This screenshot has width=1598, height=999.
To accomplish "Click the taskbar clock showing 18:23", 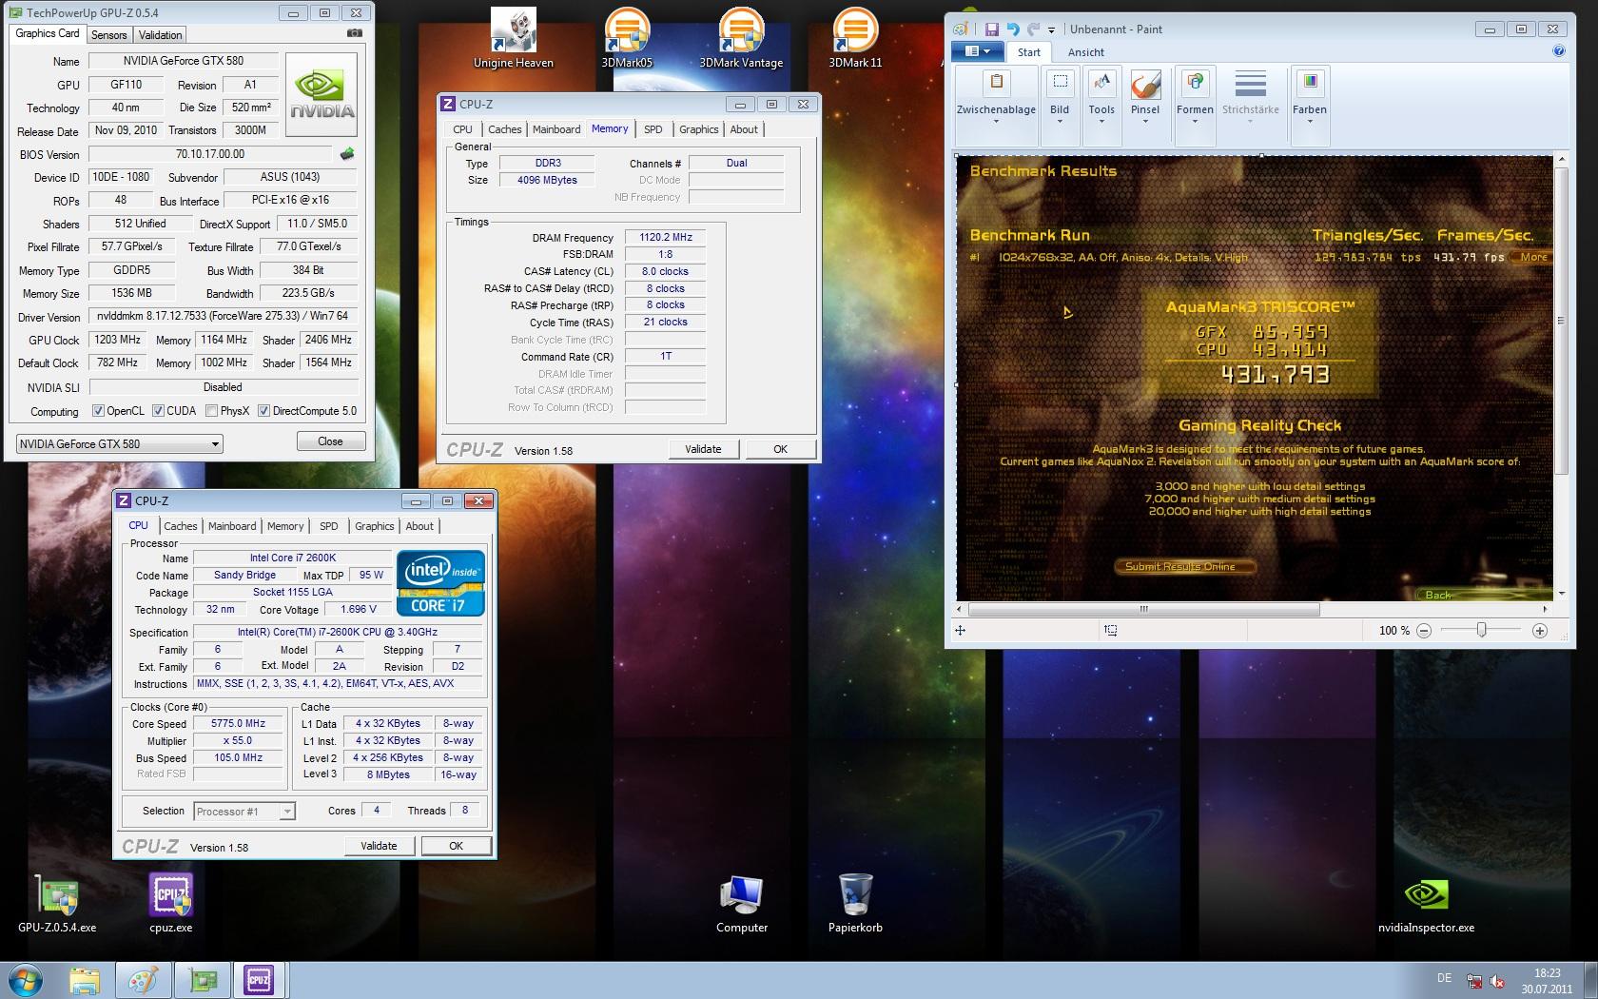I will click(1547, 980).
